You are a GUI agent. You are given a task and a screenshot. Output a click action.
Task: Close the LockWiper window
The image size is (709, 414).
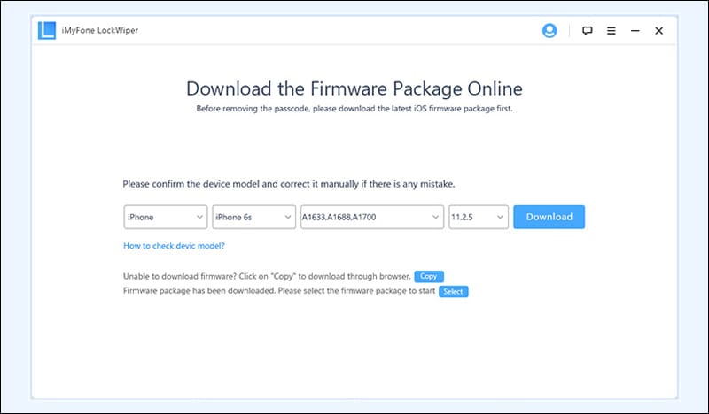(x=658, y=31)
